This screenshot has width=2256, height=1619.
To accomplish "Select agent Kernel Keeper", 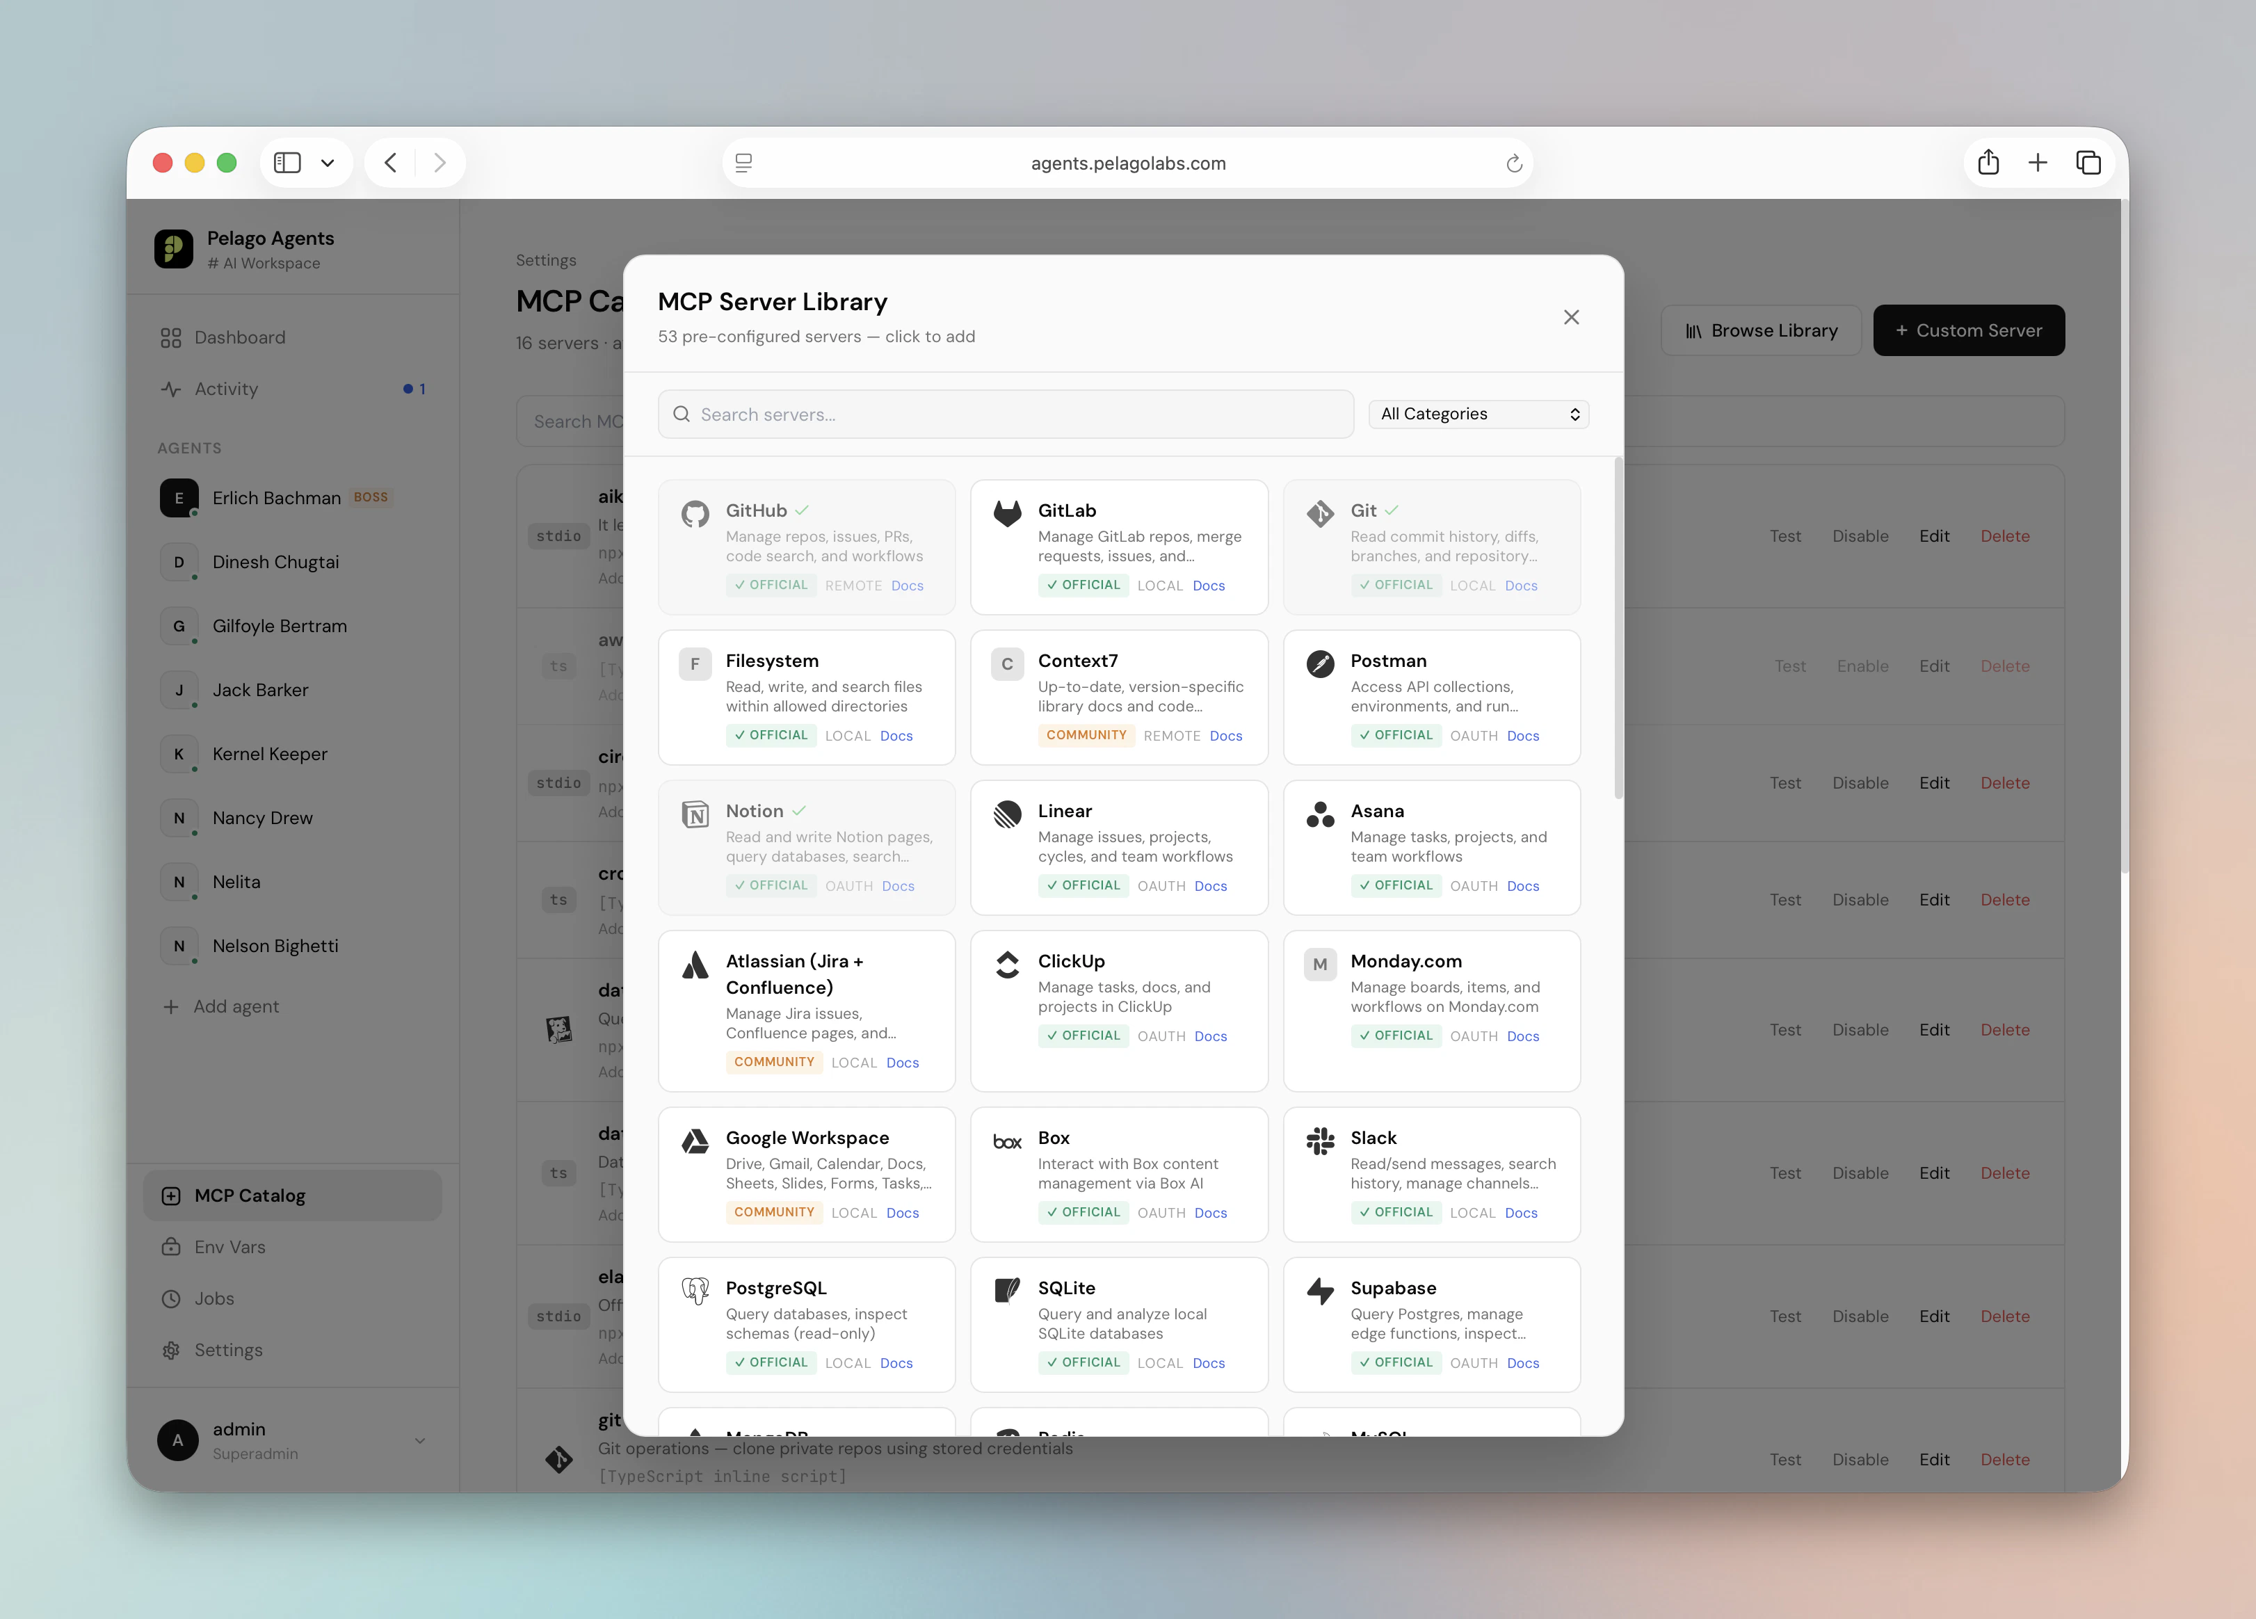I will (x=293, y=754).
